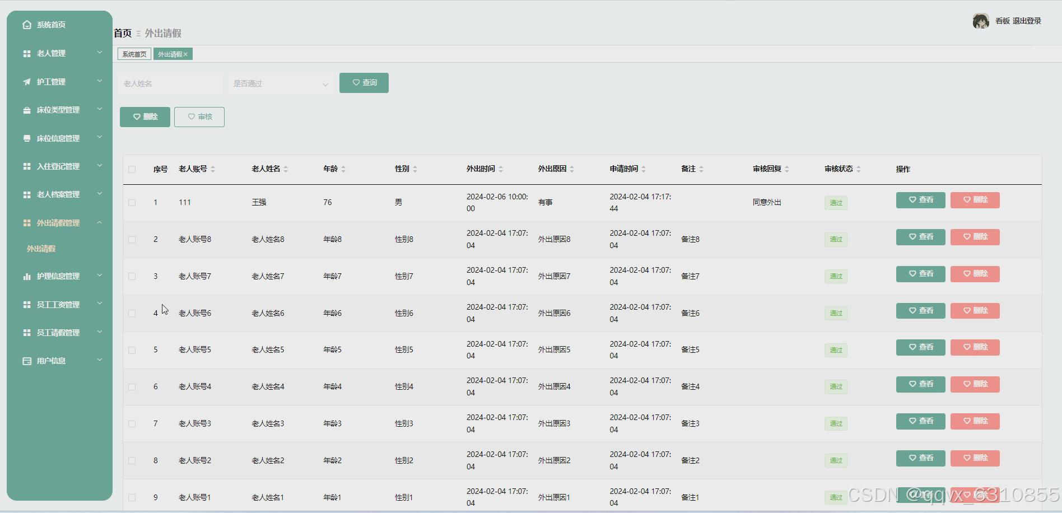The height and width of the screenshot is (513, 1062).
Task: Click the 员工工资管理 grid icon
Action: 27,305
